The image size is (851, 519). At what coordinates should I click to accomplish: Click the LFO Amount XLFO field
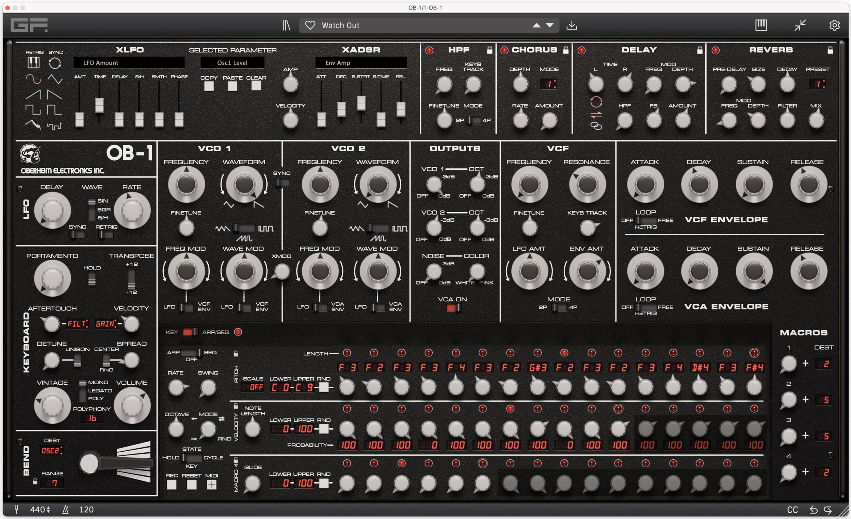(x=129, y=63)
